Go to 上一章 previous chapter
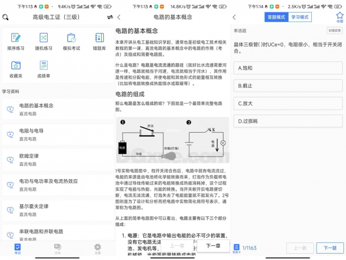Viewport: 346px width, 260px height. click(x=177, y=245)
